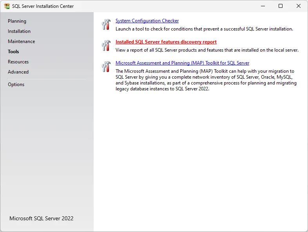Switch to the Installation section
The width and height of the screenshot is (308, 232).
click(19, 31)
